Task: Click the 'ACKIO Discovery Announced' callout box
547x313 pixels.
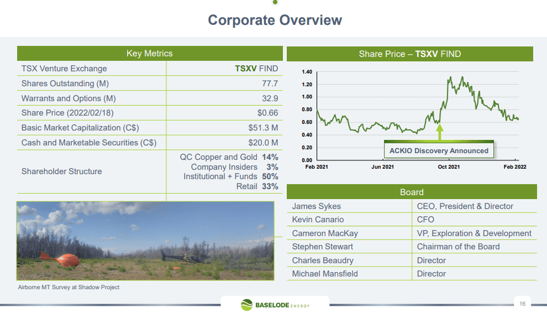Action: 439,150
